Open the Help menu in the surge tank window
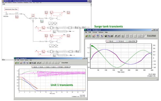The width and height of the screenshot is (161, 101). 106,32
